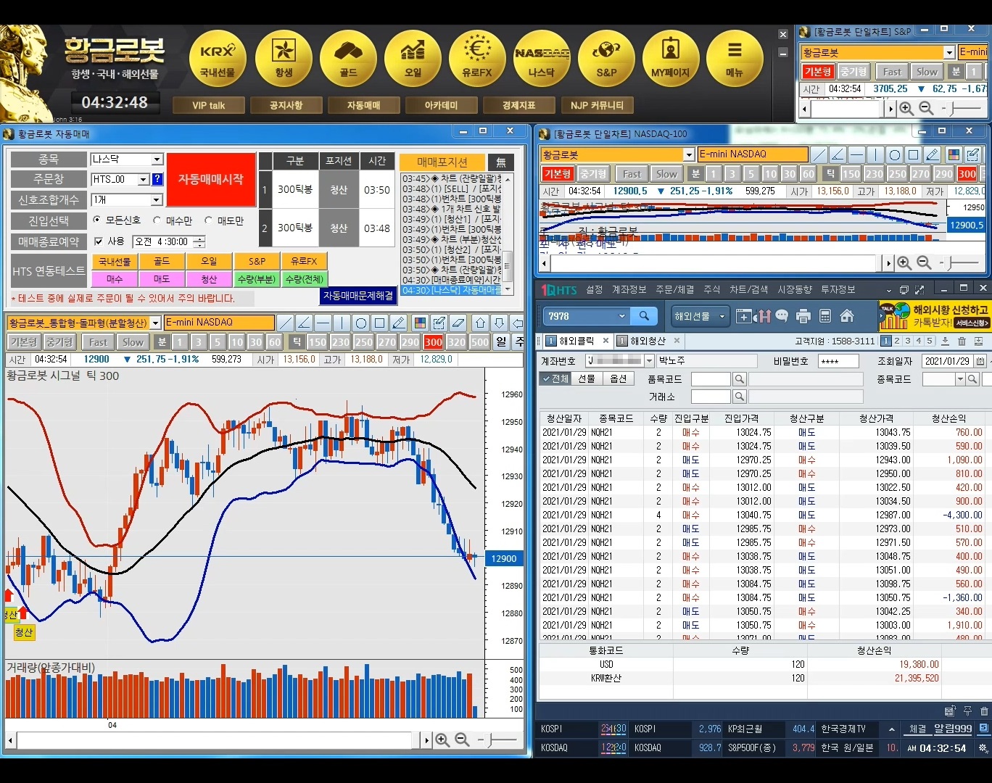The height and width of the screenshot is (783, 992).
Task: Toggle the 옵션 filter in 1Q HTS
Action: (x=619, y=378)
